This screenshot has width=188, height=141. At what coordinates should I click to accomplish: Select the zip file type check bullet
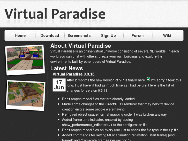120,130
